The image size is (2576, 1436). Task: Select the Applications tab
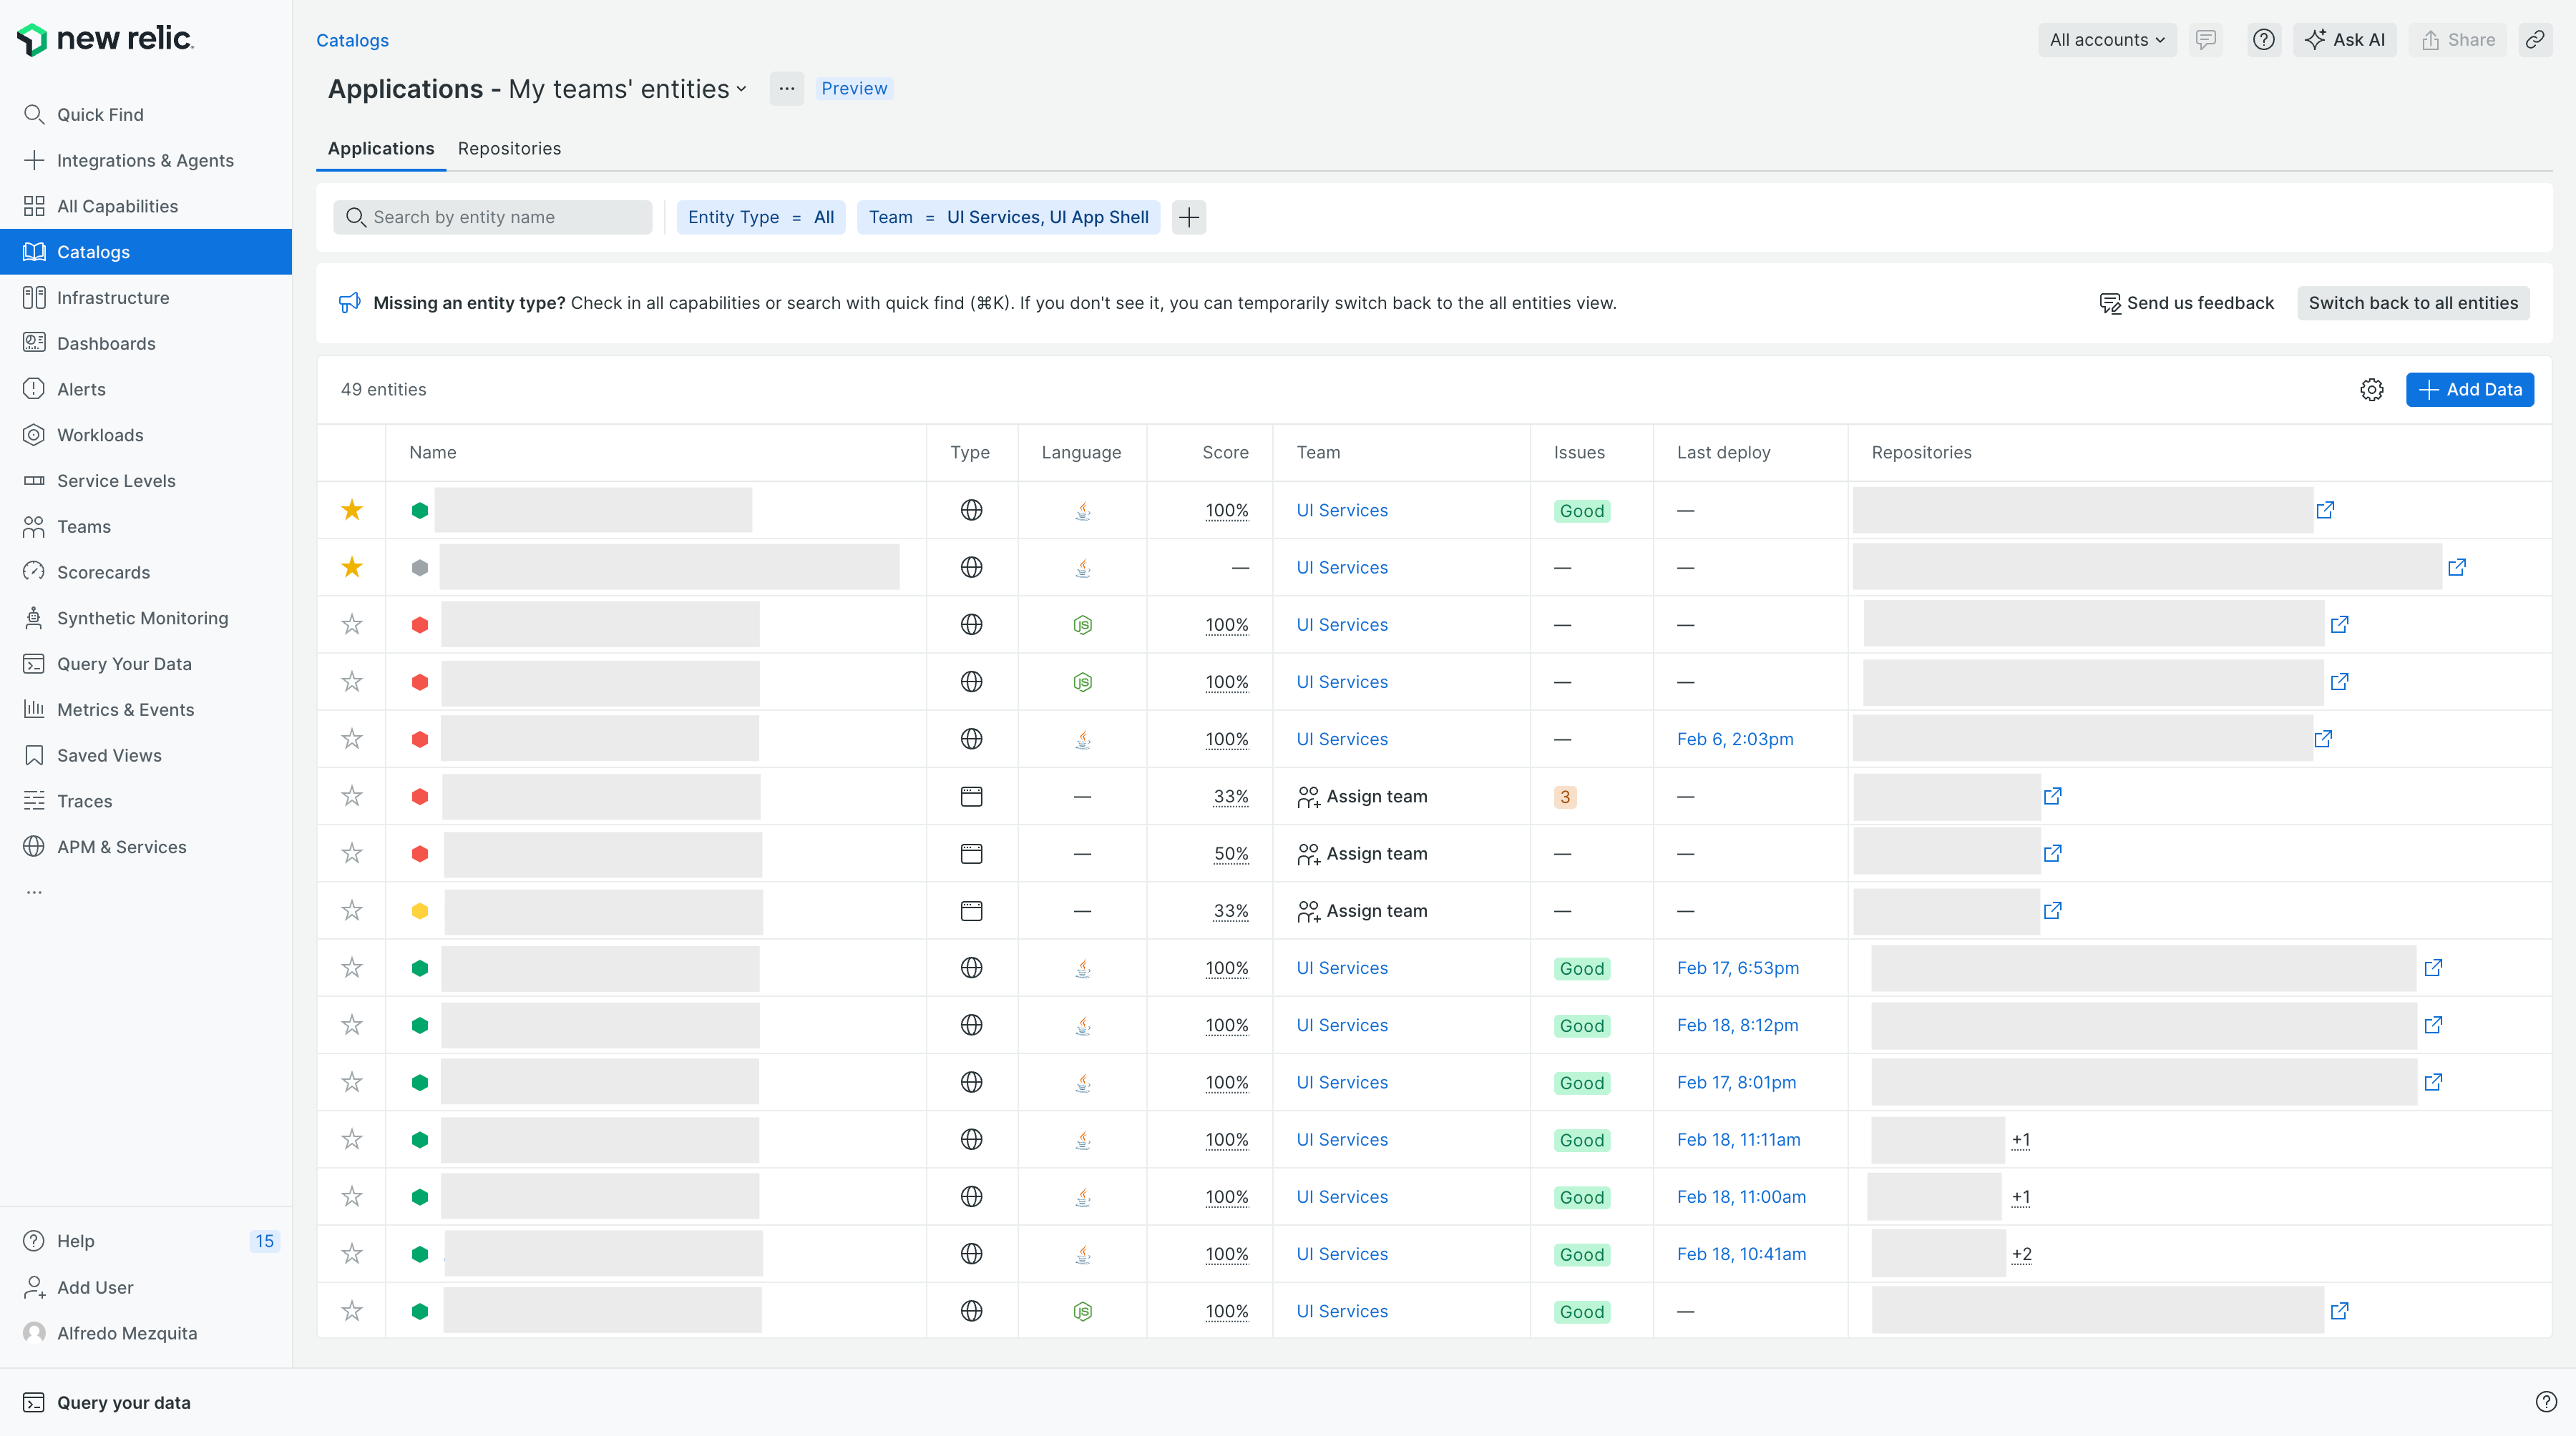click(x=381, y=149)
